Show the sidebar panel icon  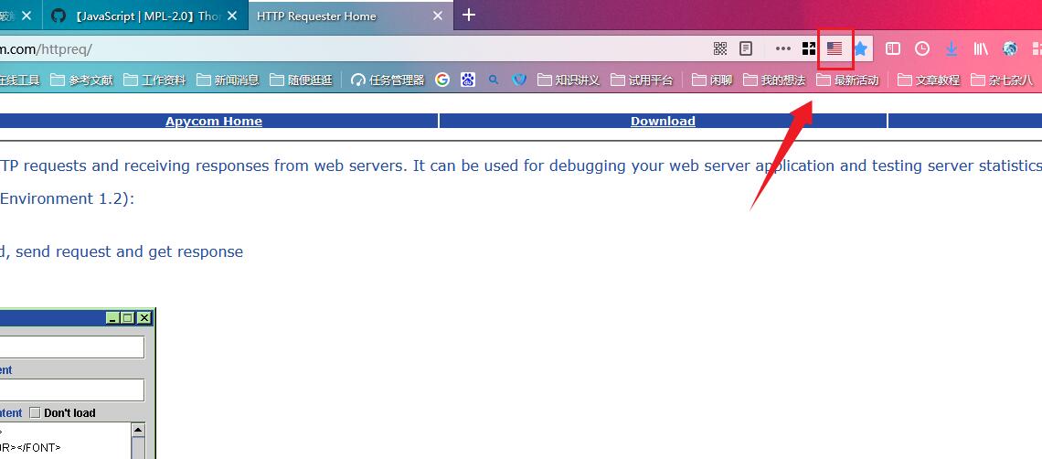pyautogui.click(x=893, y=48)
